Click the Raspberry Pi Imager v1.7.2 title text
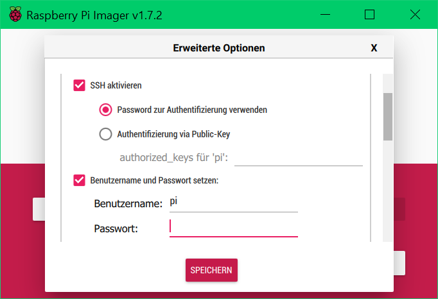 coord(94,15)
